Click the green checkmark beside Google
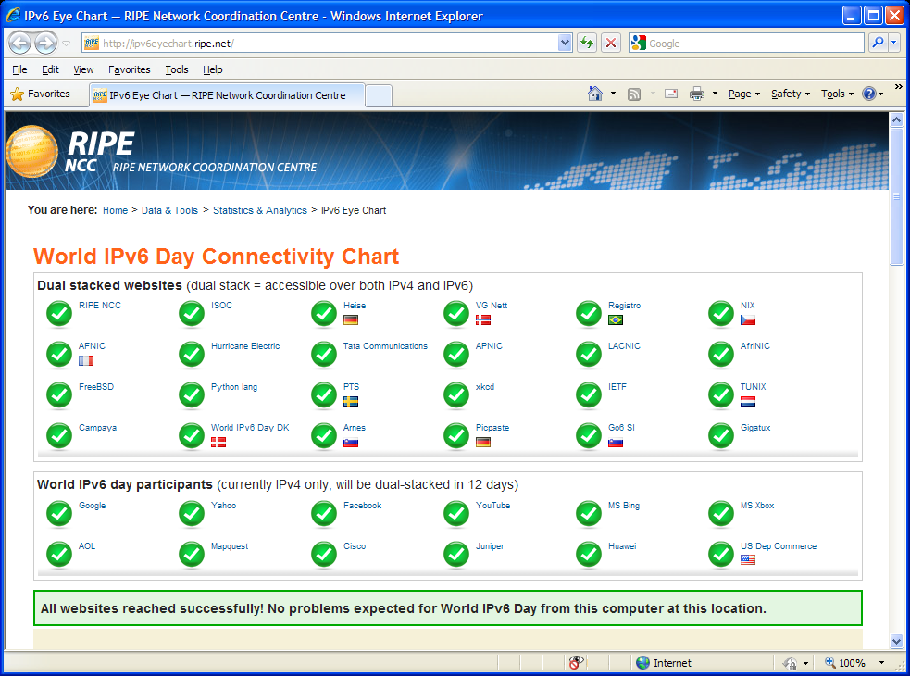 point(59,513)
